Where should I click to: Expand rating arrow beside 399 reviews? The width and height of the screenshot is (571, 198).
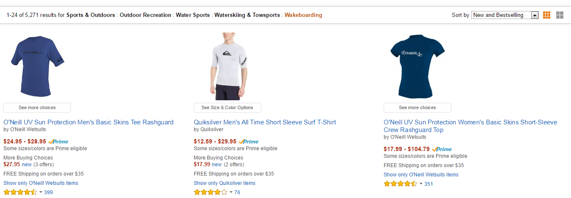41,192
